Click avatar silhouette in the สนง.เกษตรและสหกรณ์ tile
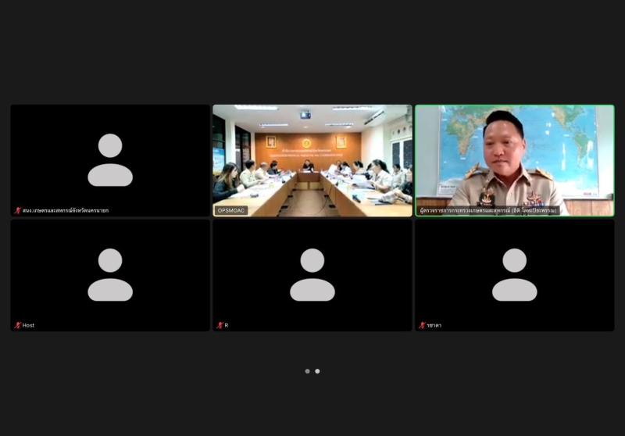The height and width of the screenshot is (436, 625). coord(110,160)
